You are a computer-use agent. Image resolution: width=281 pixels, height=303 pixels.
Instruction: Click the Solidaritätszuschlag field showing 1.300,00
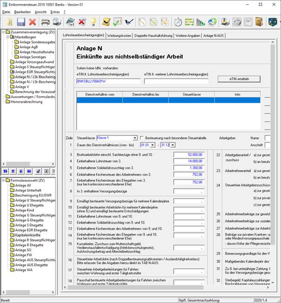[x=189, y=168]
